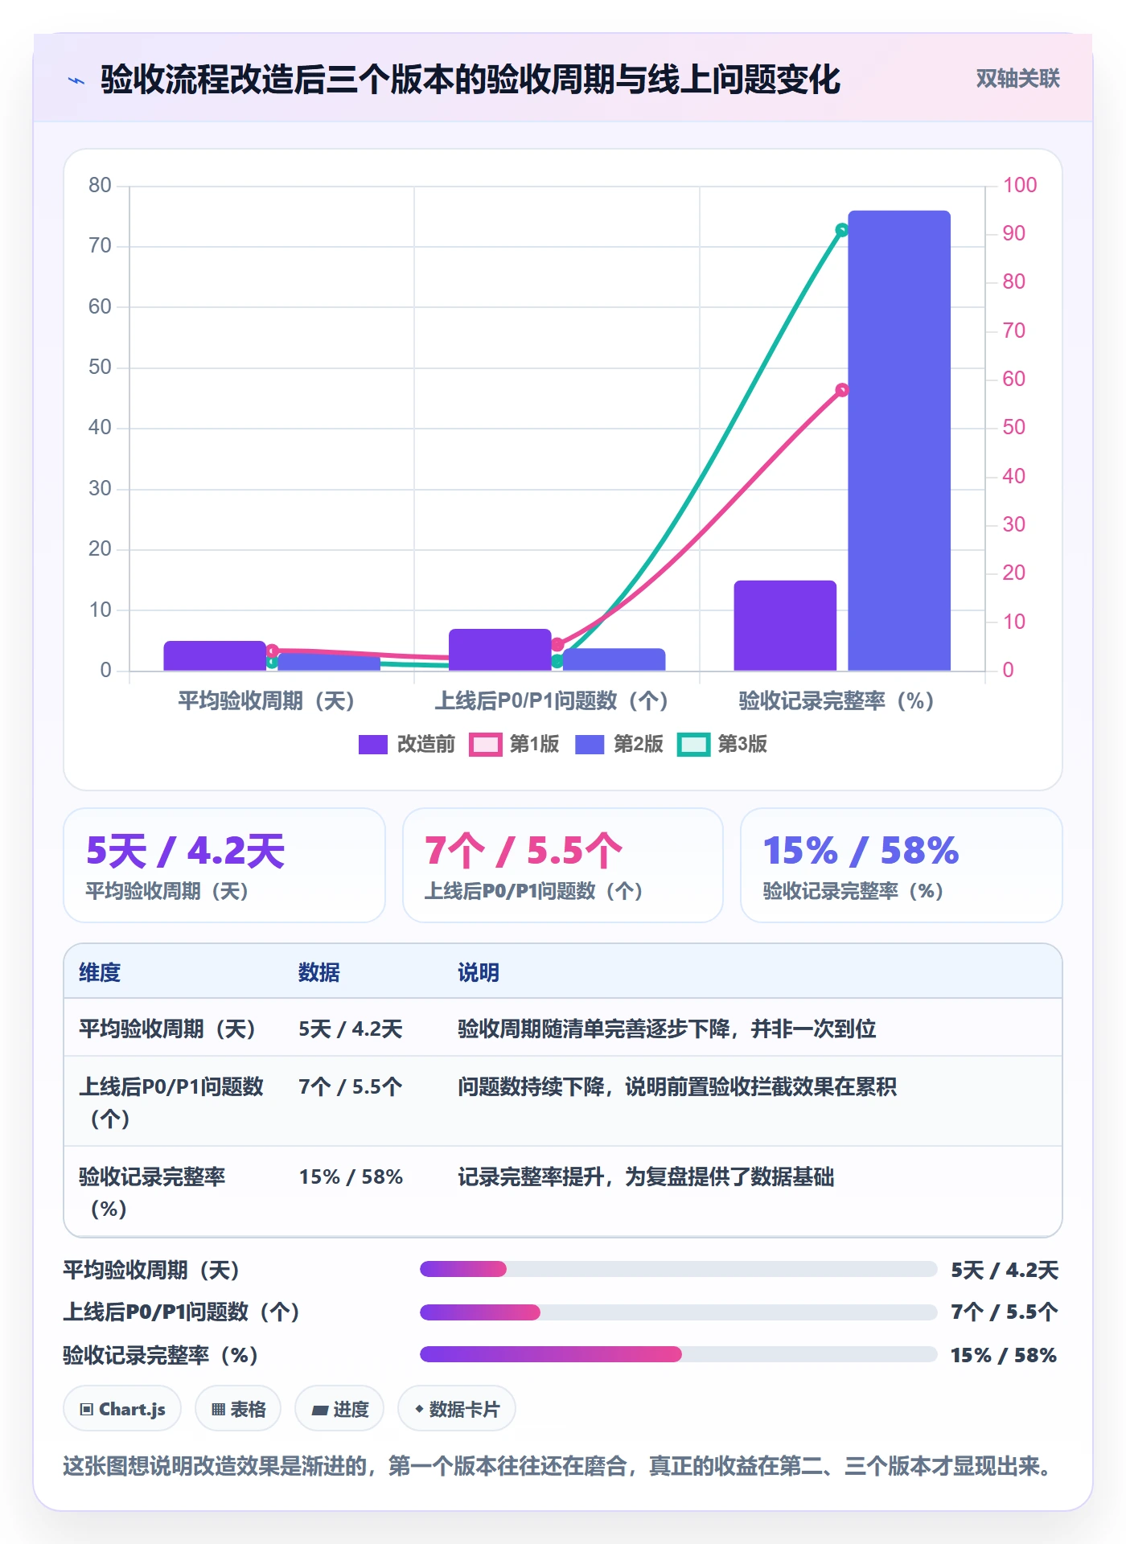Viewport: 1126px width, 1544px height.
Task: Click the text 问题数持续下降，说明前置验收拦截效果在累积
Action: point(677,1086)
